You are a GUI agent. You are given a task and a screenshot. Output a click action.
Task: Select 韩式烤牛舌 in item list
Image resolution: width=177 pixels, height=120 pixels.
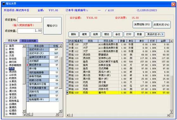point(39,65)
